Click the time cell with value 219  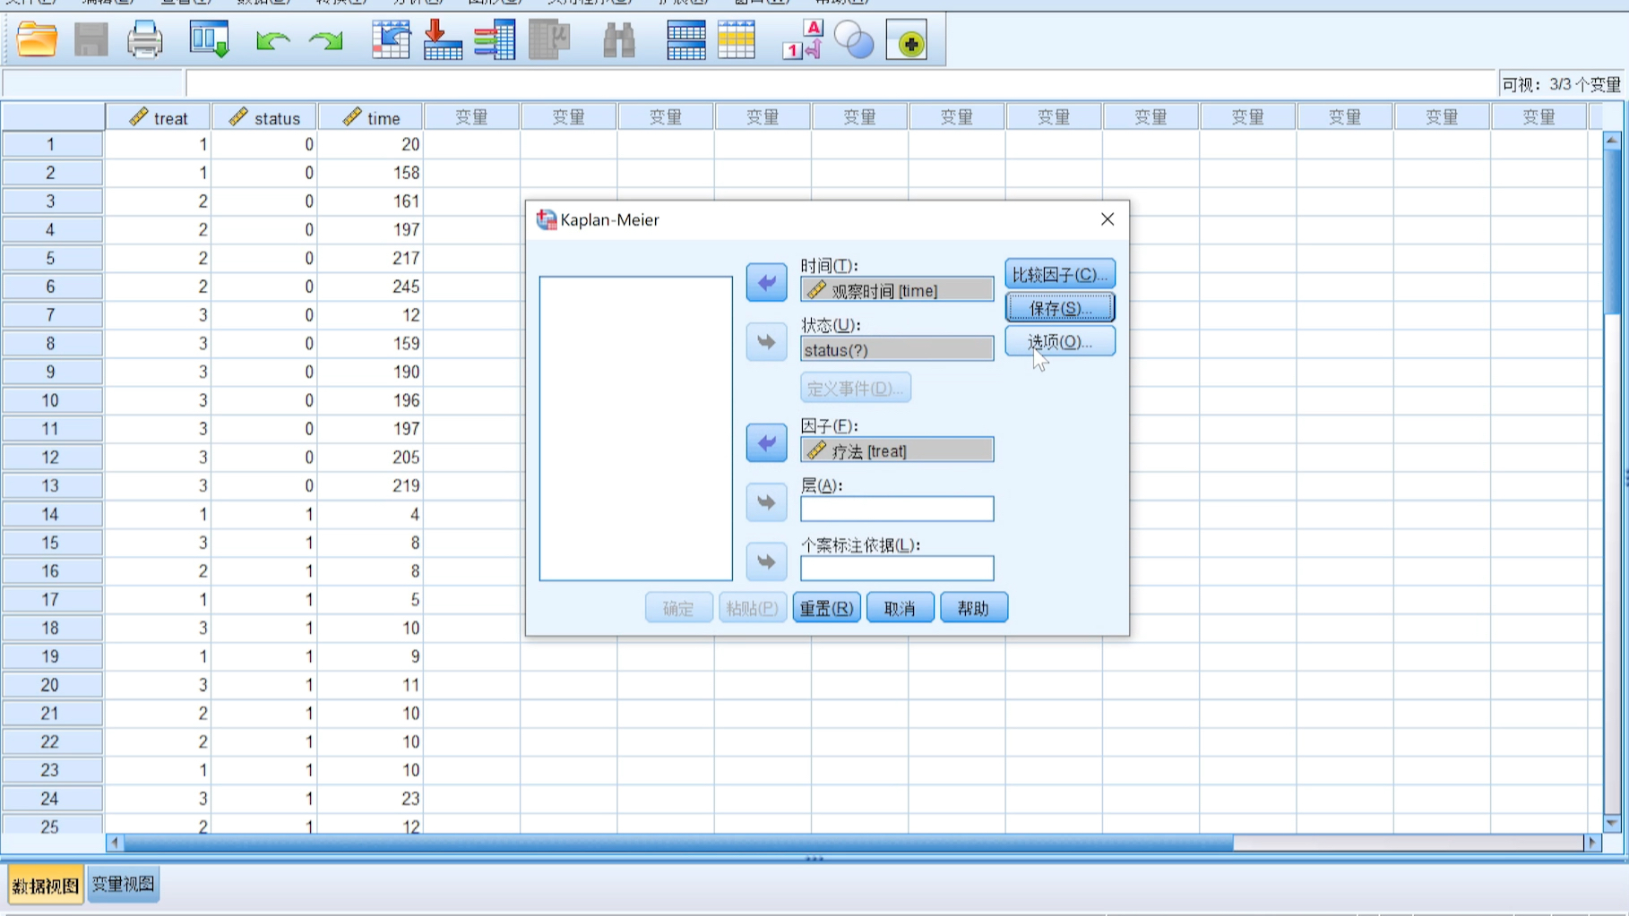(370, 485)
